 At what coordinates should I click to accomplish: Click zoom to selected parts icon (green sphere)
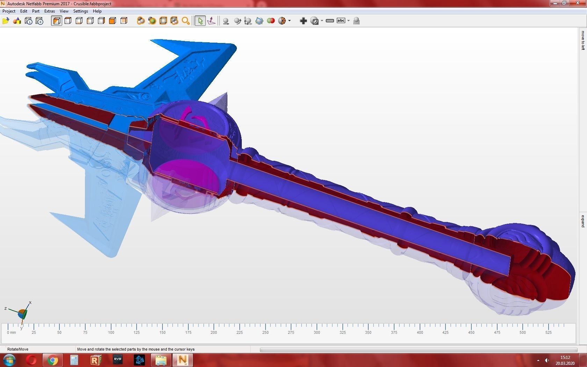[x=152, y=21]
